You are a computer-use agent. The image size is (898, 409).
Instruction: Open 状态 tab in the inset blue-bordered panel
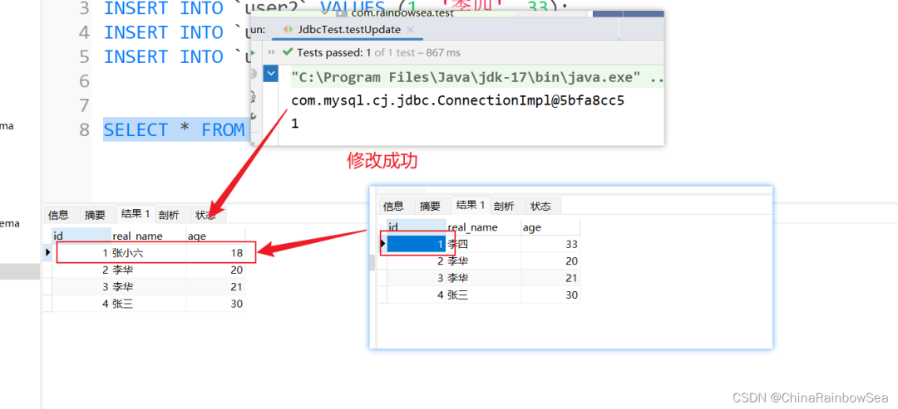point(540,207)
